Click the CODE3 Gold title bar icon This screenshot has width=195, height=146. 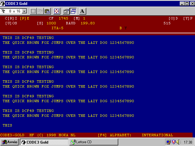coord(3,3)
